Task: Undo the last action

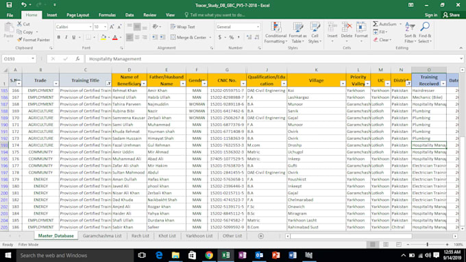Action: pos(23,5)
